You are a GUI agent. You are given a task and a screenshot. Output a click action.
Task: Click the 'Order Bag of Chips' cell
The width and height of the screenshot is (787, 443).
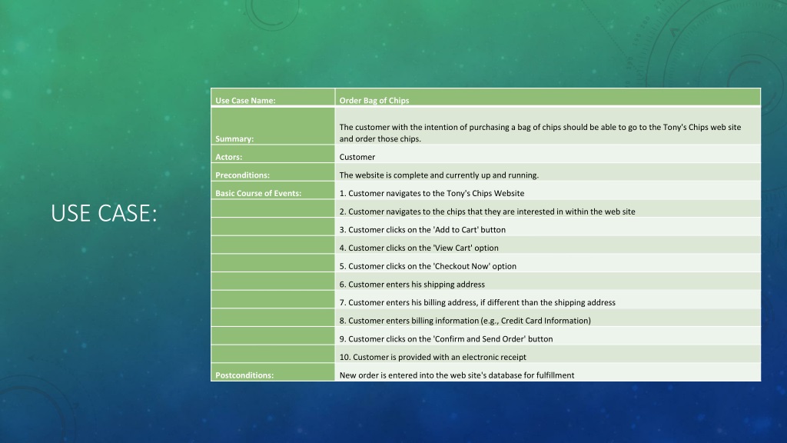[x=547, y=97]
